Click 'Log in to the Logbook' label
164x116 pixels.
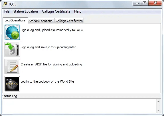47,81
